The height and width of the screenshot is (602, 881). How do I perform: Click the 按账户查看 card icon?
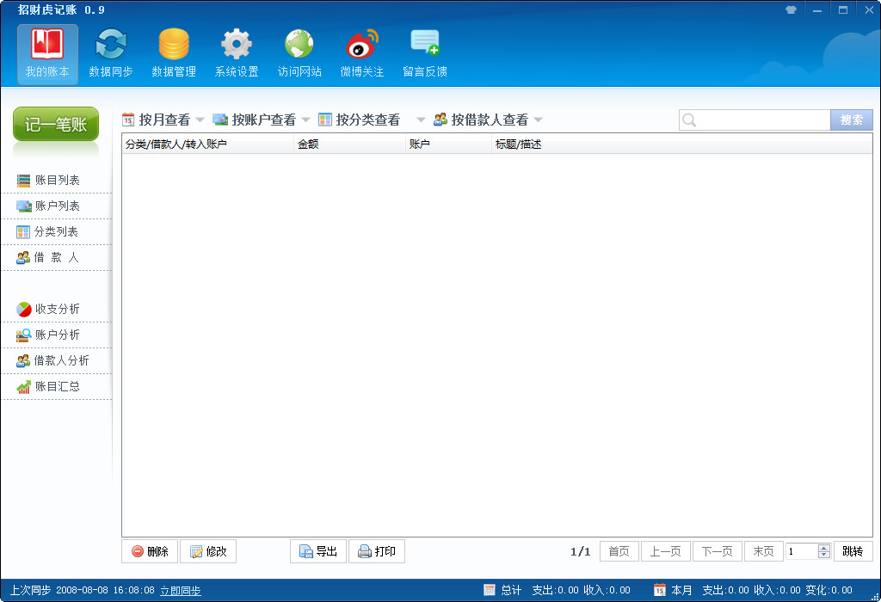coord(220,120)
